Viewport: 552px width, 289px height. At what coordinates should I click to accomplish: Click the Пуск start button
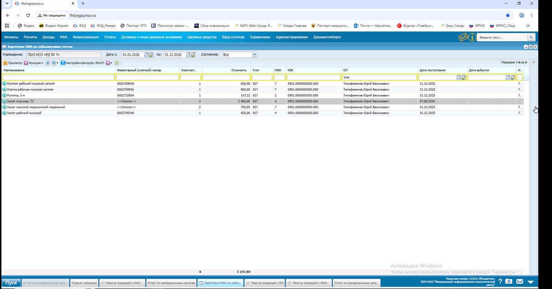pyautogui.click(x=11, y=283)
